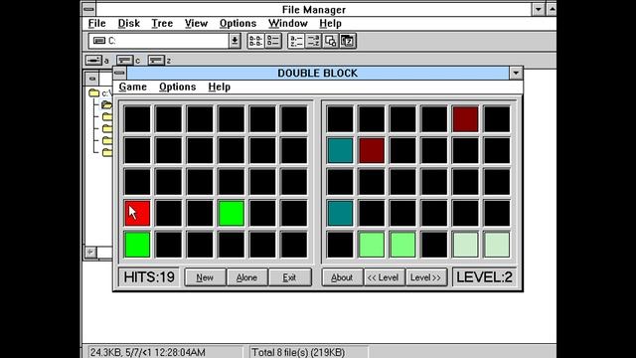Click the sort by type toolbar icon
636x358 pixels.
[x=313, y=41]
